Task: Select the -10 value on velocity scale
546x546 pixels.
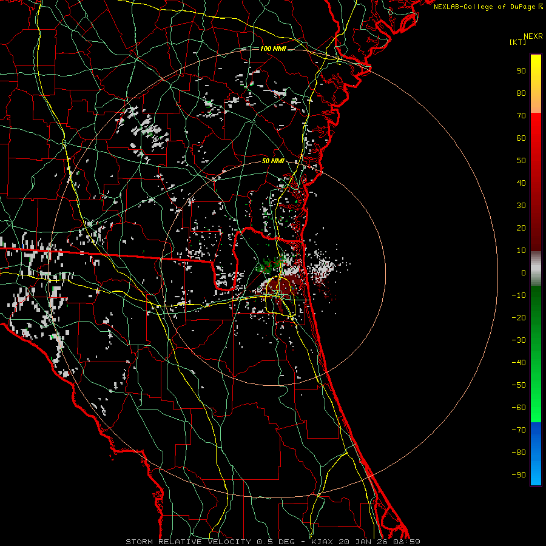Action: [x=519, y=295]
